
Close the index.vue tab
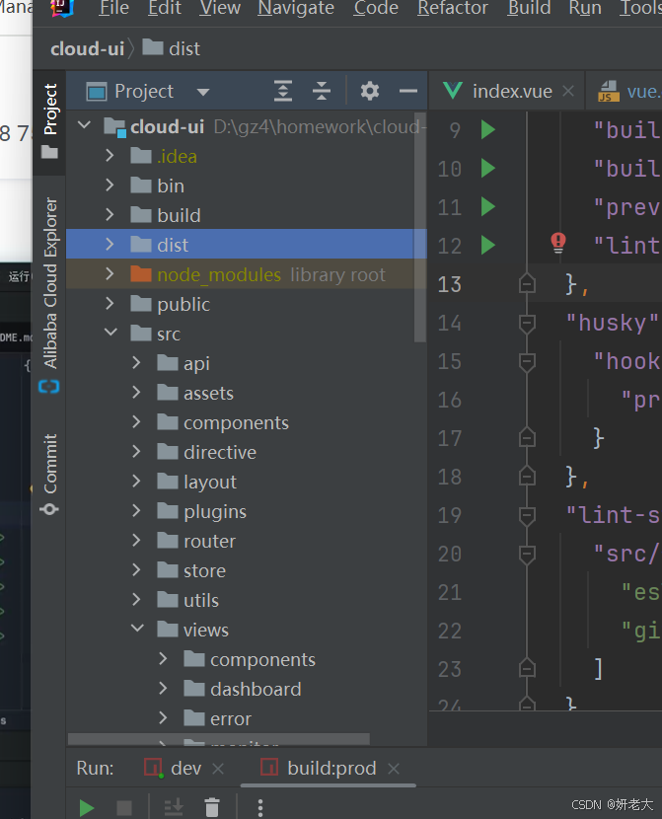pos(568,92)
